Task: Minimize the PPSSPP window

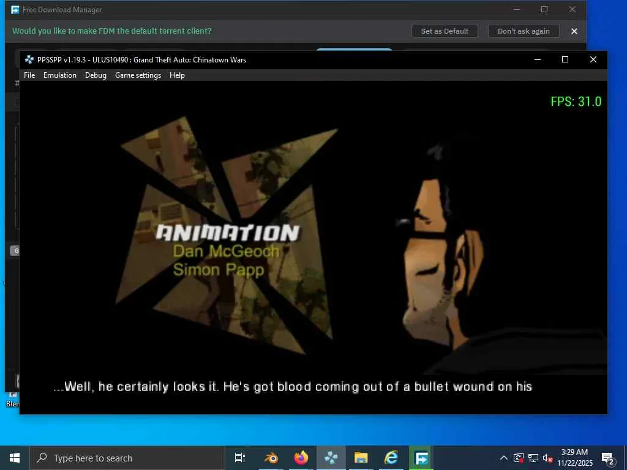Action: pyautogui.click(x=538, y=59)
